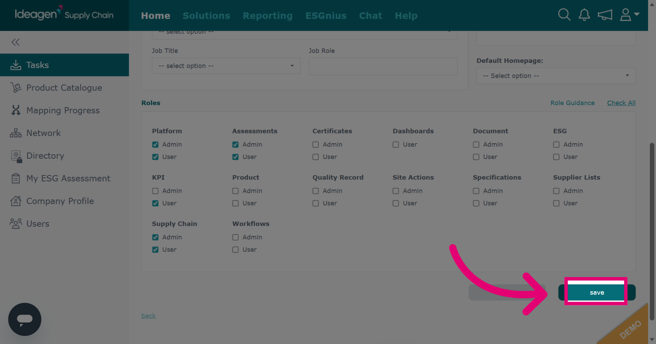Check Specifications User role
This screenshot has width=656, height=344.
click(476, 203)
